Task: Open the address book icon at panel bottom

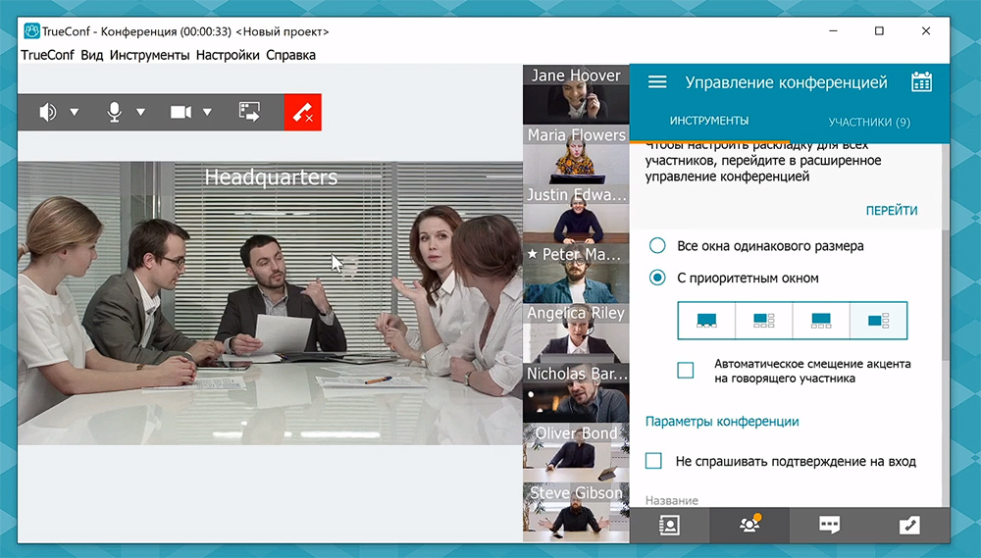Action: coord(669,525)
